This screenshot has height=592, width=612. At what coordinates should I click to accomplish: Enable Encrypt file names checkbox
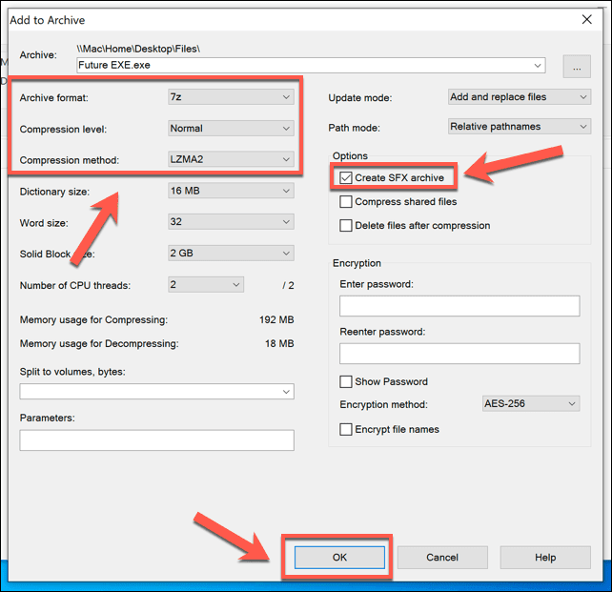click(346, 429)
